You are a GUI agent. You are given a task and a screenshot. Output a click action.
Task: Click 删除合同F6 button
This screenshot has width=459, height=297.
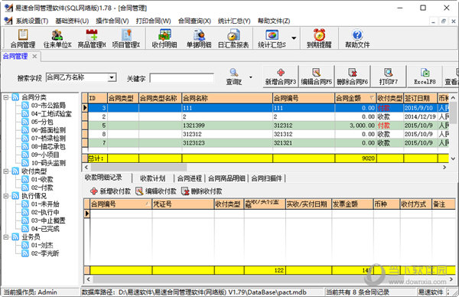[353, 77]
